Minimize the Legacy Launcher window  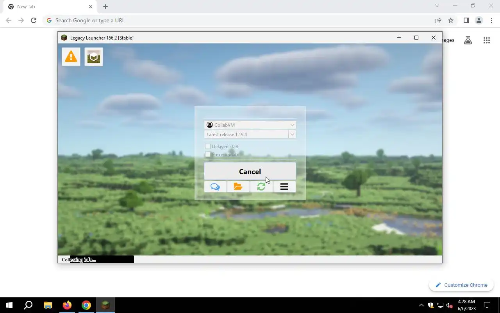(x=399, y=38)
